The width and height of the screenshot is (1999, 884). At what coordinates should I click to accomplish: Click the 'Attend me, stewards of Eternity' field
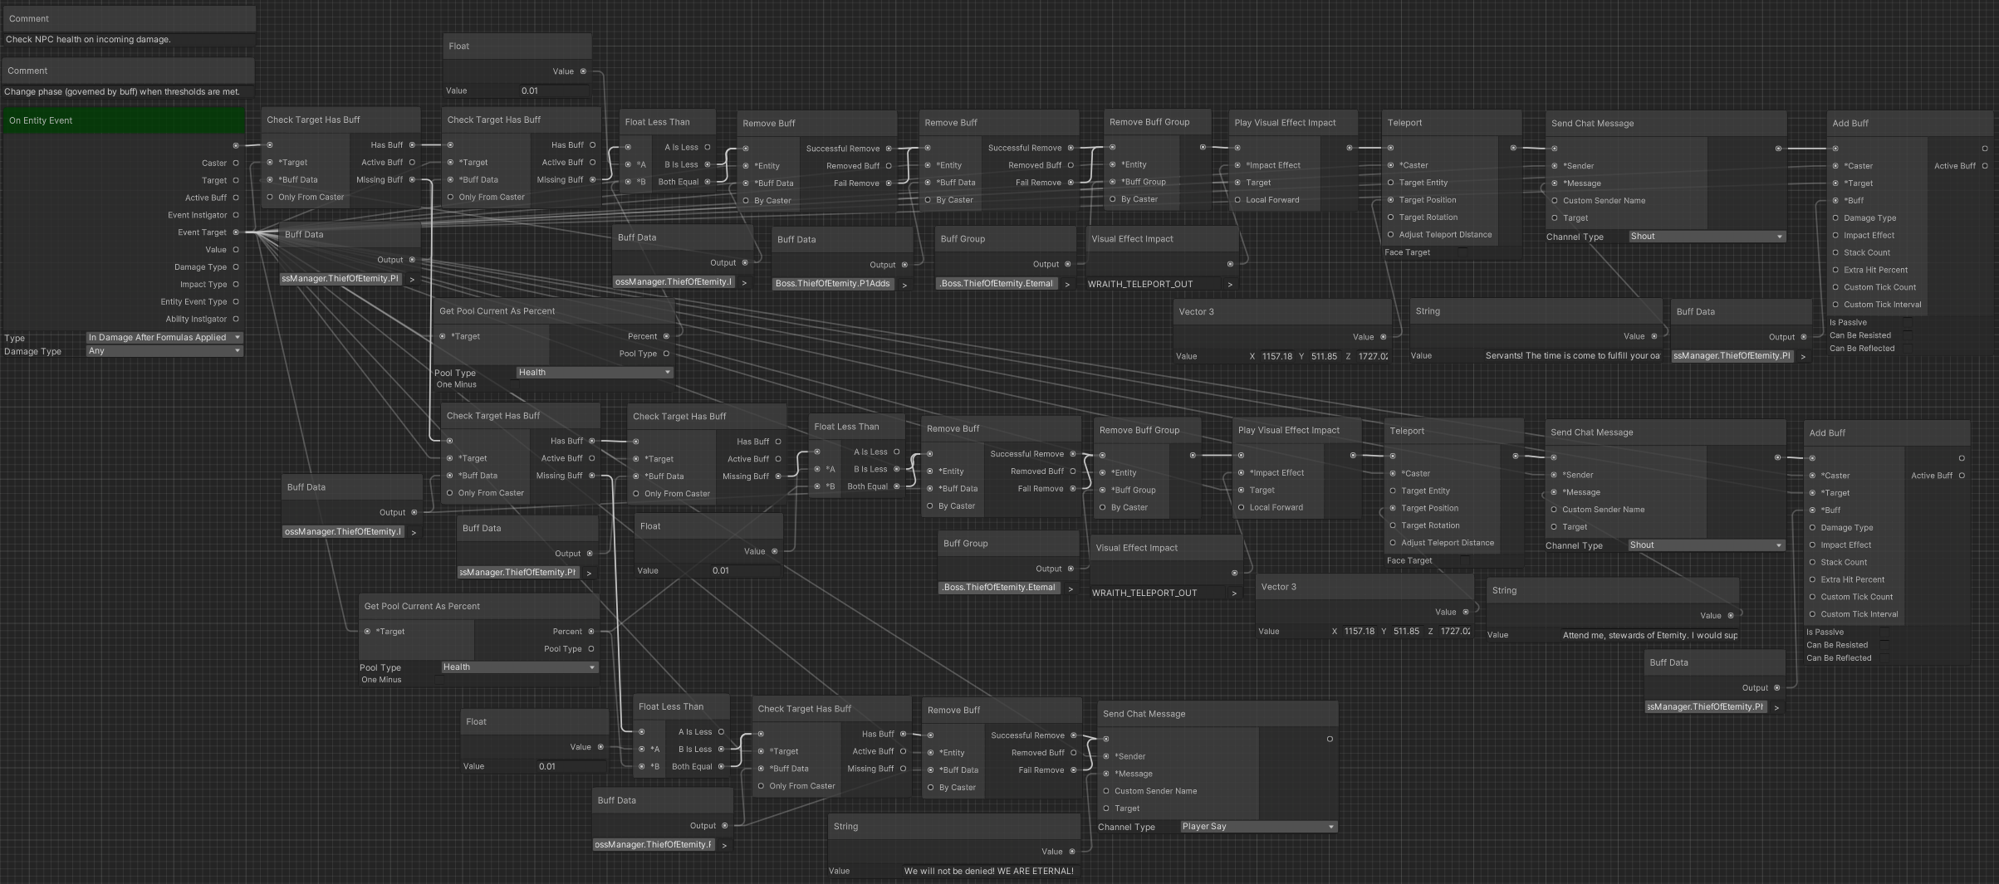[x=1649, y=635]
